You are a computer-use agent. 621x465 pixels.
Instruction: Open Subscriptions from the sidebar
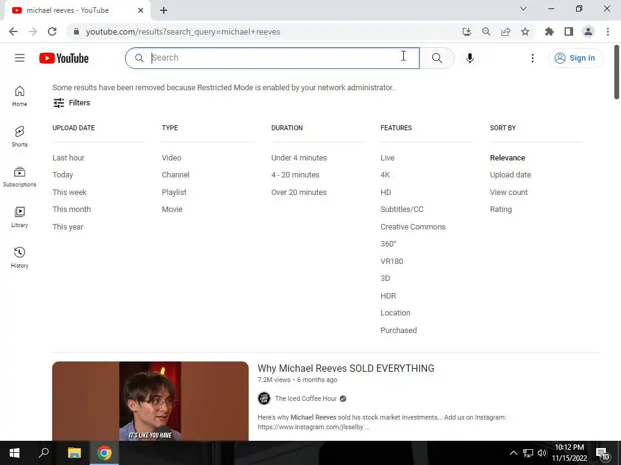(x=19, y=177)
